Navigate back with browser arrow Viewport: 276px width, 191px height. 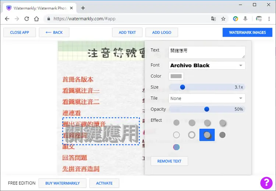click(7, 19)
